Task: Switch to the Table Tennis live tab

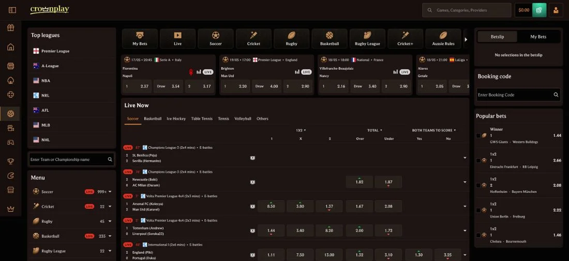Action: click(x=202, y=118)
